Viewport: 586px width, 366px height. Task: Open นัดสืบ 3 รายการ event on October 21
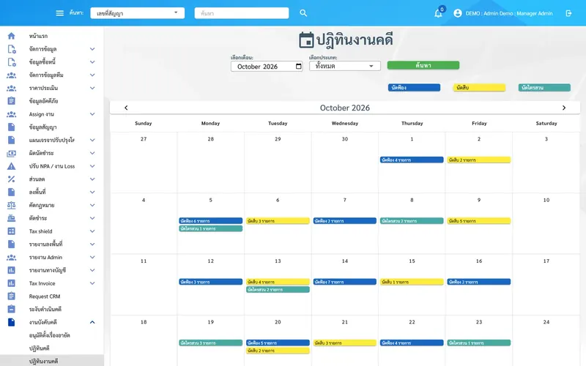(344, 343)
